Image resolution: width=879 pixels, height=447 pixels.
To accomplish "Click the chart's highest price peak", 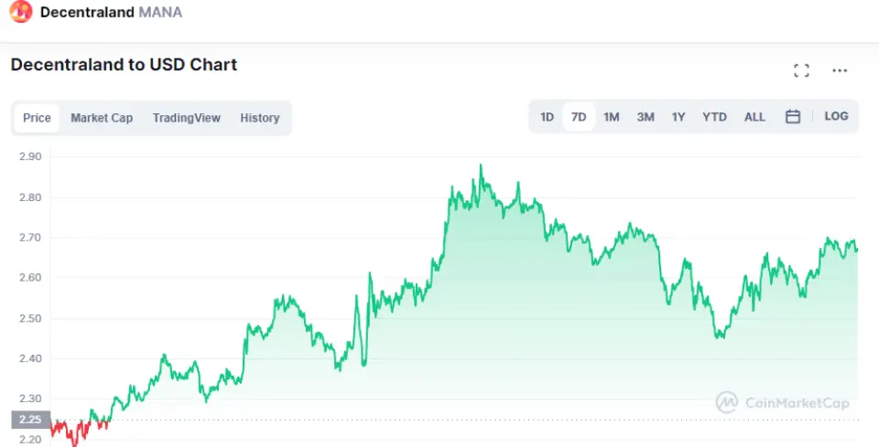I will [481, 166].
